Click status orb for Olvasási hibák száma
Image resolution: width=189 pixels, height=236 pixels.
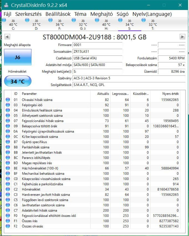click(8, 100)
